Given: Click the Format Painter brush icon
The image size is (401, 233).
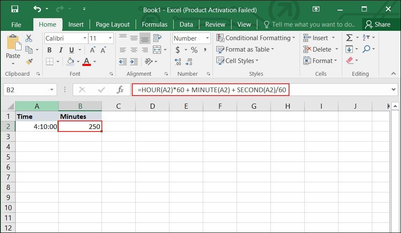Looking at the screenshot, I should 29,61.
